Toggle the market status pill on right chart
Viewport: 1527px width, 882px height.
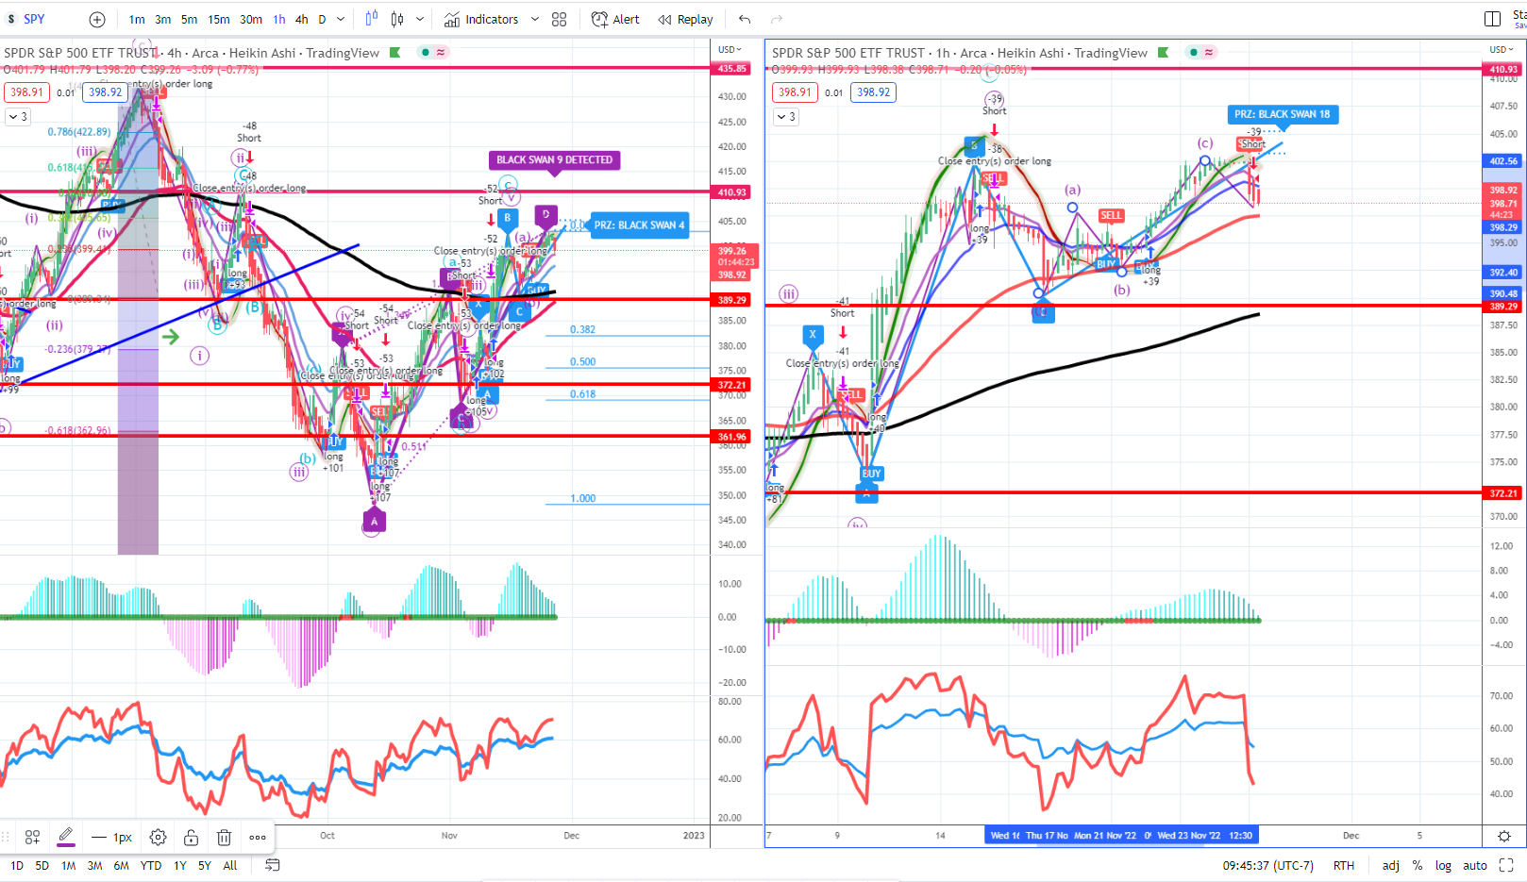click(1201, 53)
